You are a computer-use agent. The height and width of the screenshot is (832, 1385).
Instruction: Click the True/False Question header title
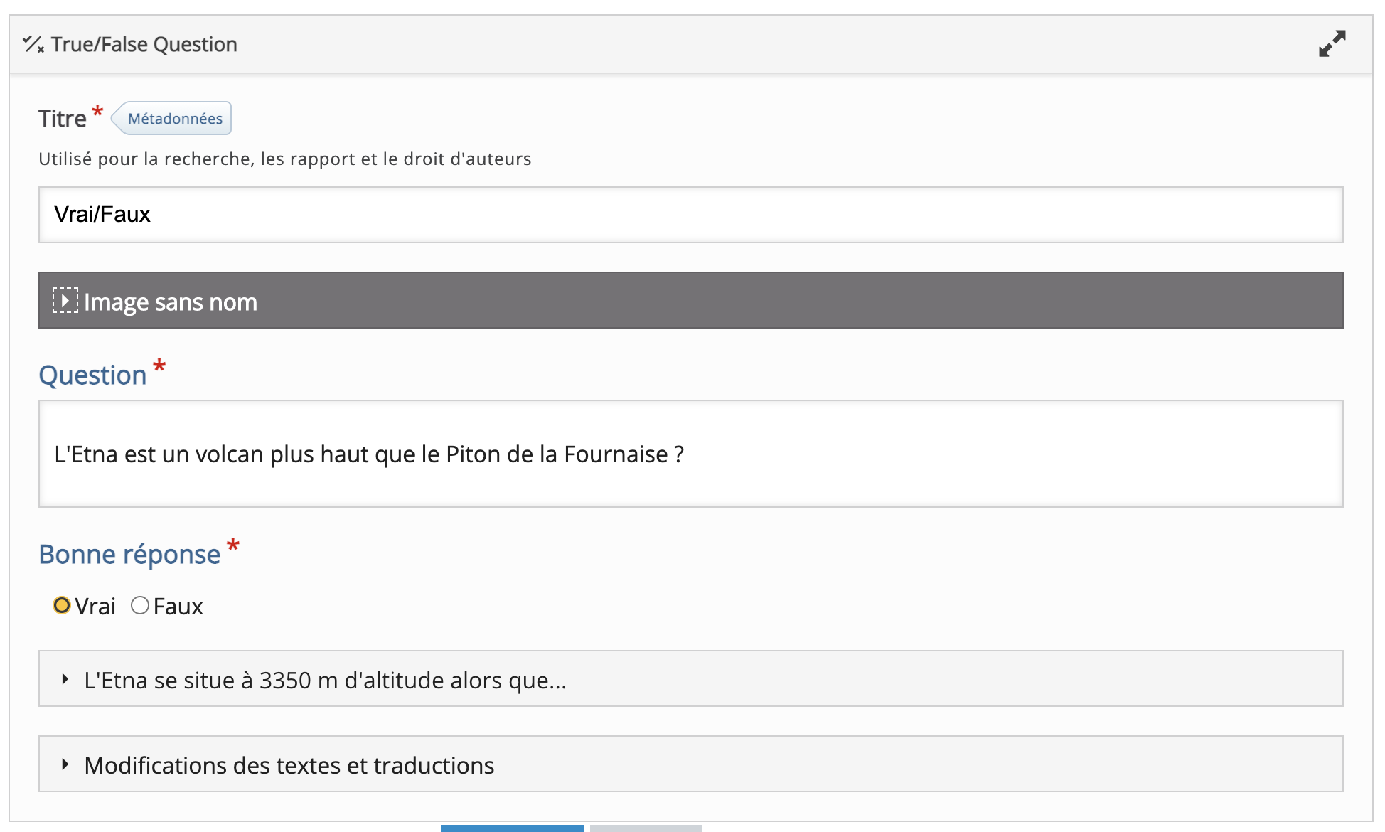click(x=144, y=44)
